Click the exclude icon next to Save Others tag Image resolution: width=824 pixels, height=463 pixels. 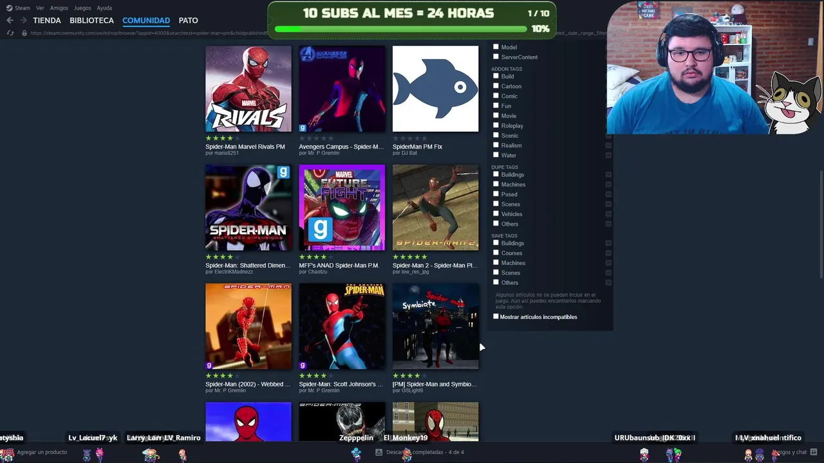pos(608,283)
